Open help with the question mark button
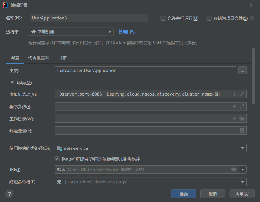Screen dimensions: 260x202 point(9,194)
